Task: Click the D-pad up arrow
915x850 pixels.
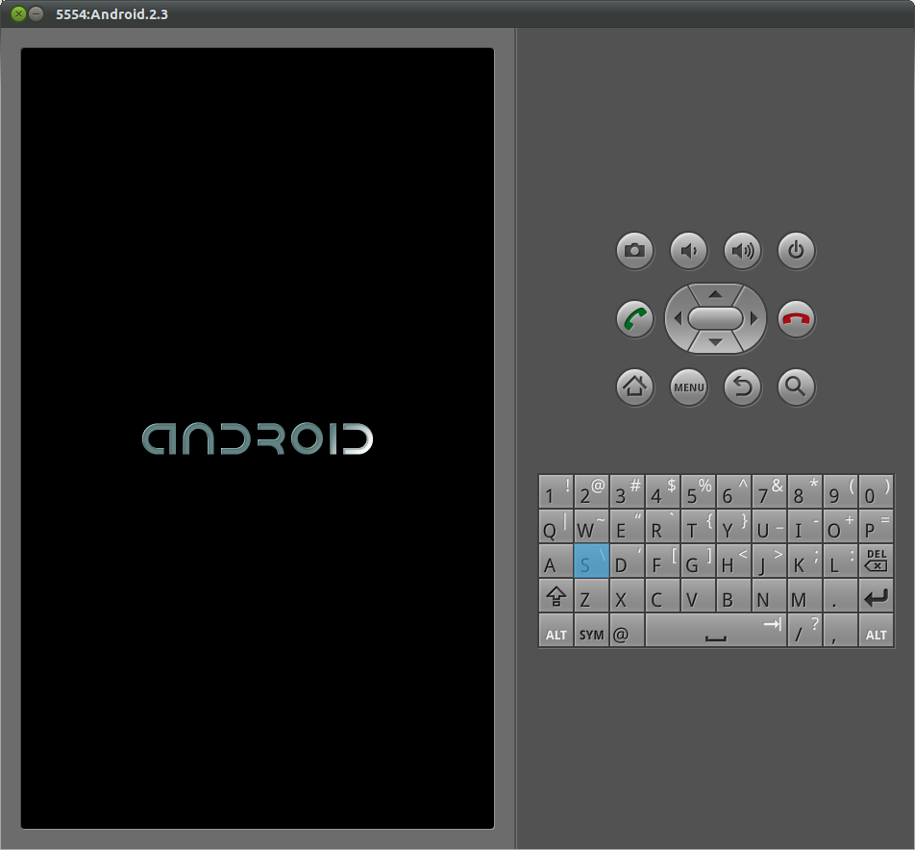Action: (715, 293)
